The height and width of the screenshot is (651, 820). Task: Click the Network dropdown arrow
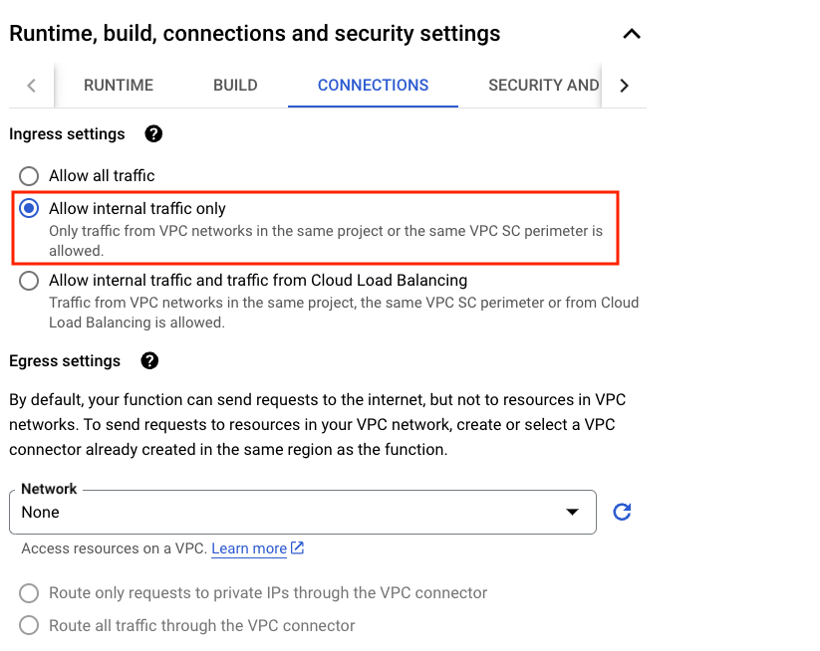(572, 513)
